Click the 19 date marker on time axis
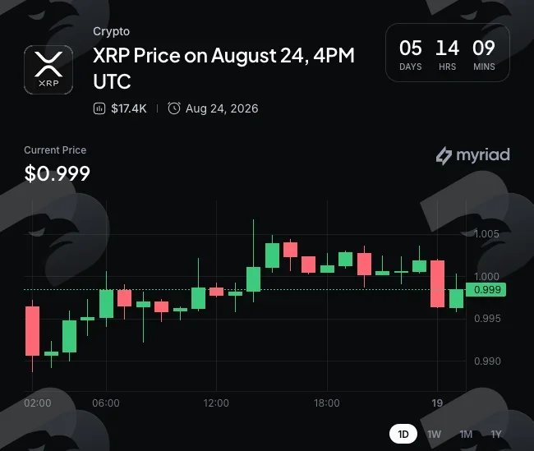 tap(437, 403)
